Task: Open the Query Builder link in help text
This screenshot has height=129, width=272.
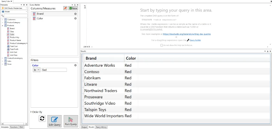Action: pyautogui.click(x=195, y=40)
